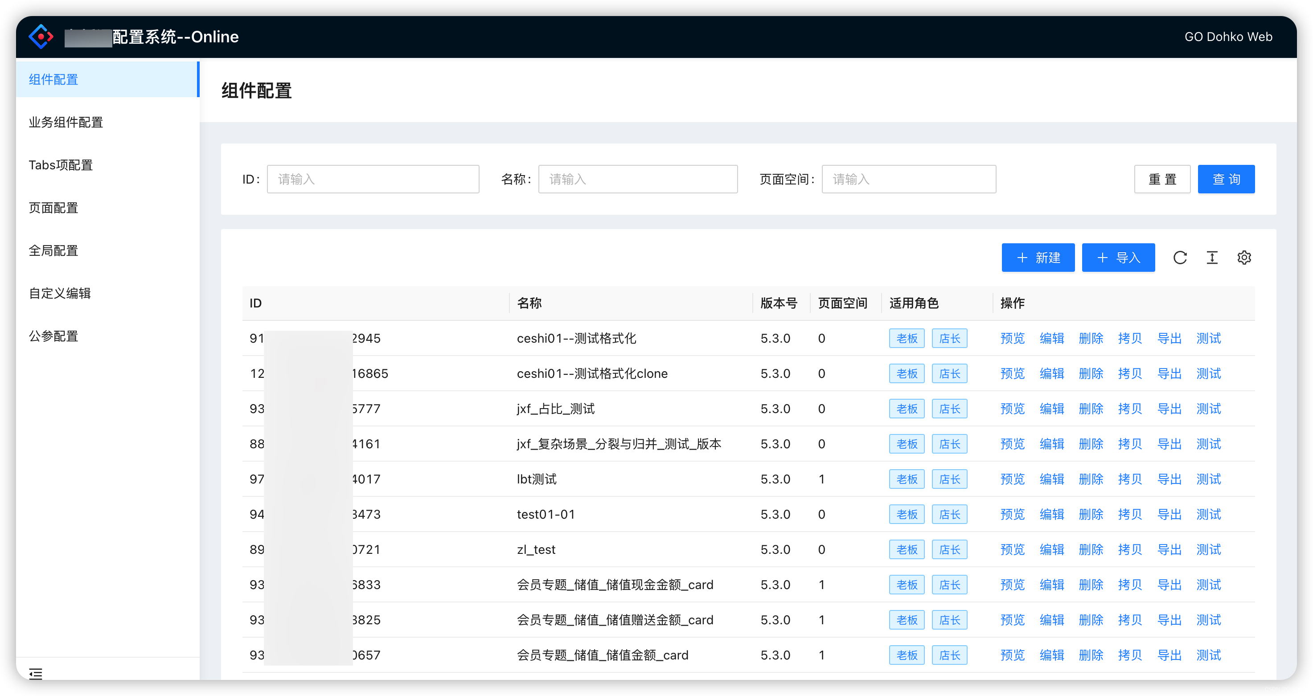Viewport: 1313px width, 696px height.
Task: Focus the ID search input
Action: [x=373, y=180]
